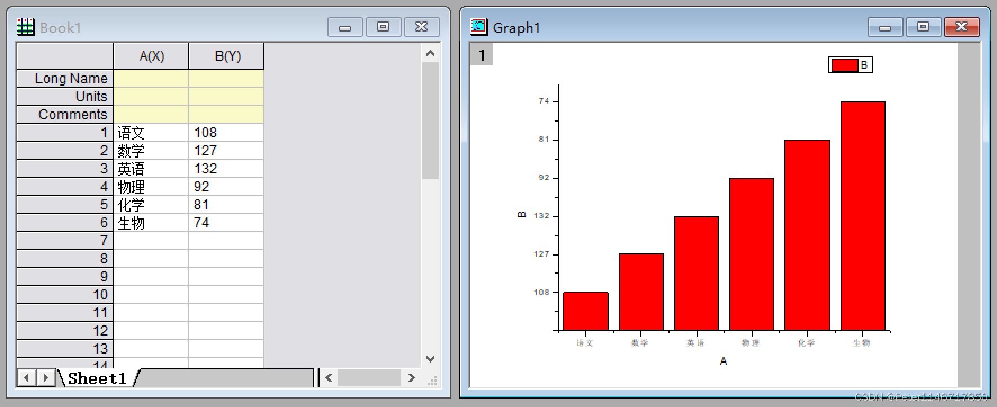Click the legend label B

(x=864, y=65)
